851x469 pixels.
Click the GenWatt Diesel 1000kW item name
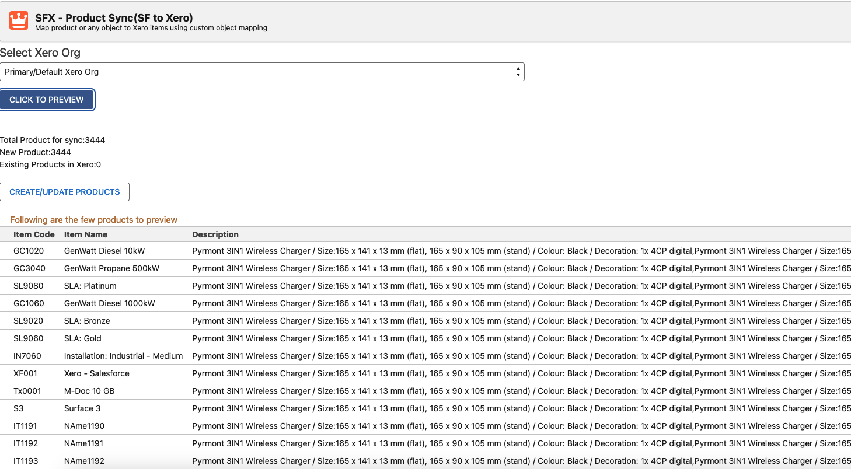(110, 303)
